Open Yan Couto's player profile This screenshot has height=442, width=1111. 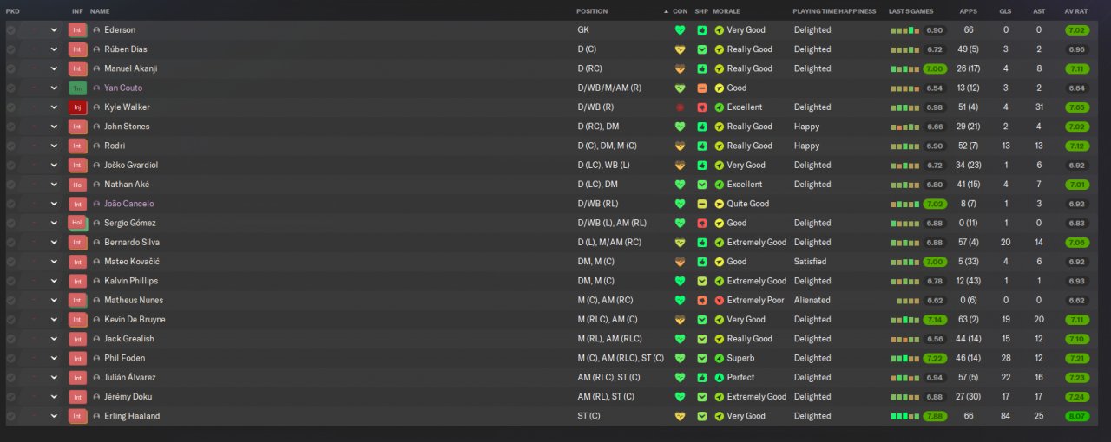pos(123,88)
